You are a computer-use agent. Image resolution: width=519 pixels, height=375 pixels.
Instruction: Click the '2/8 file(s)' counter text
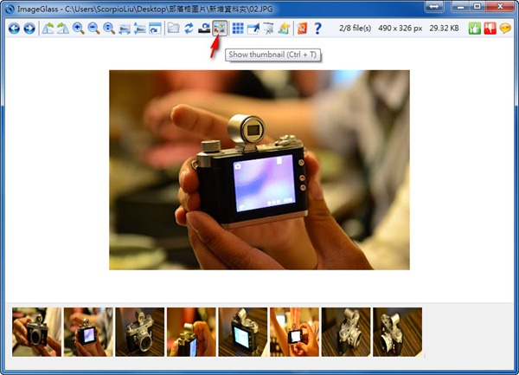point(355,29)
